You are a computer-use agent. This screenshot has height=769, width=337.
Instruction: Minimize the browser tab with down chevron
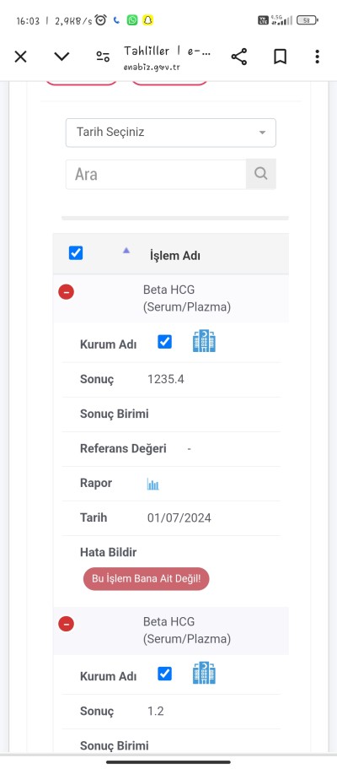tap(62, 57)
